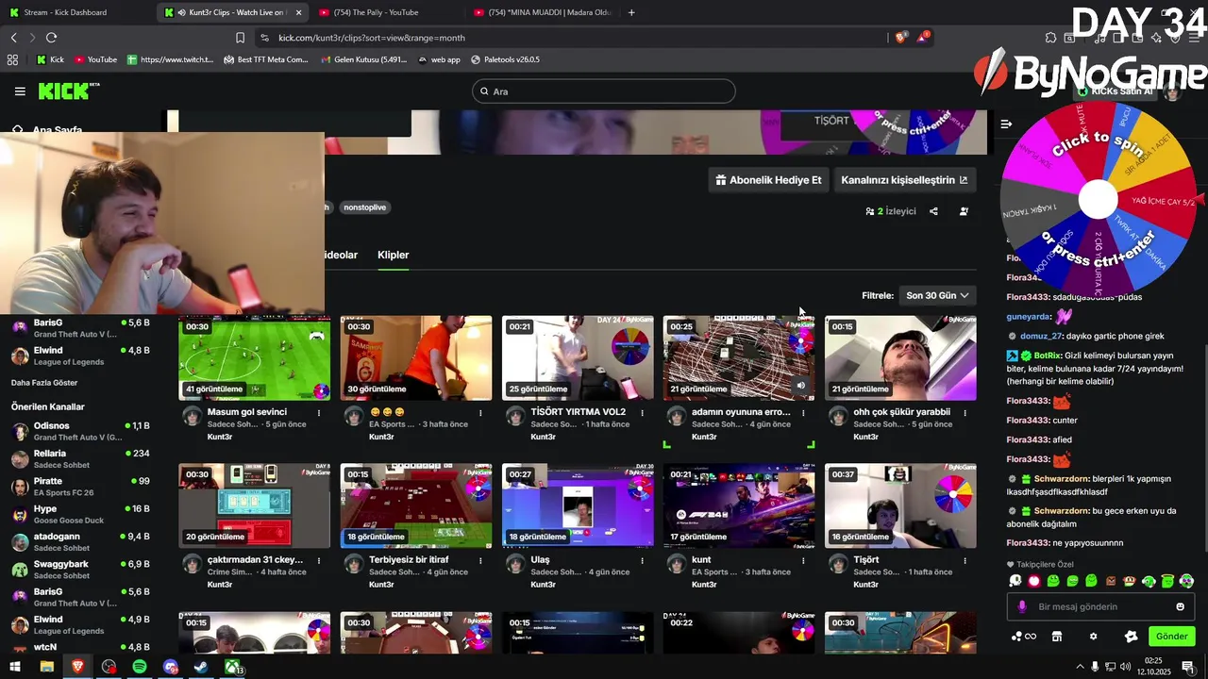Click the purple microphone icon in chat input

tap(1021, 606)
